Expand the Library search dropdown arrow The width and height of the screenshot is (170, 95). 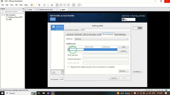[23, 11]
